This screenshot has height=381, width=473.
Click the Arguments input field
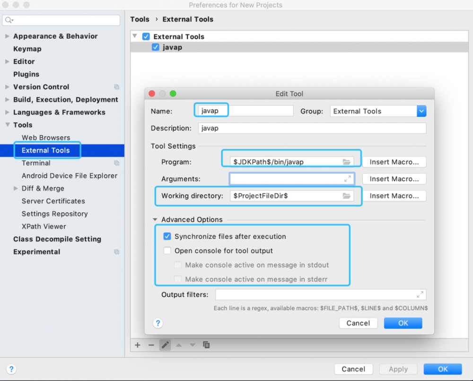pos(292,179)
